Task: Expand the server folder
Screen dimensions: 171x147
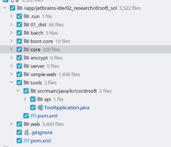Action: tap(11, 66)
